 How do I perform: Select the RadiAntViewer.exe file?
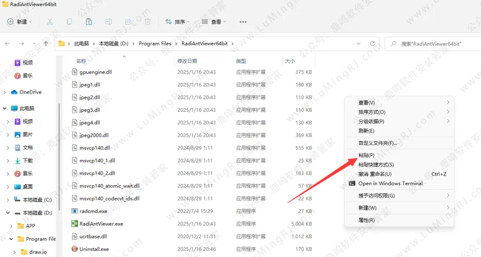[101, 224]
